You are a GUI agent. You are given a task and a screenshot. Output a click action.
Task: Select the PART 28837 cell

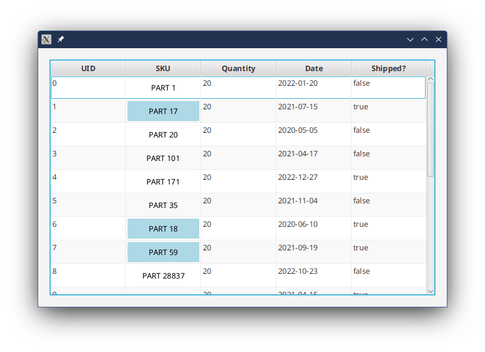point(163,275)
